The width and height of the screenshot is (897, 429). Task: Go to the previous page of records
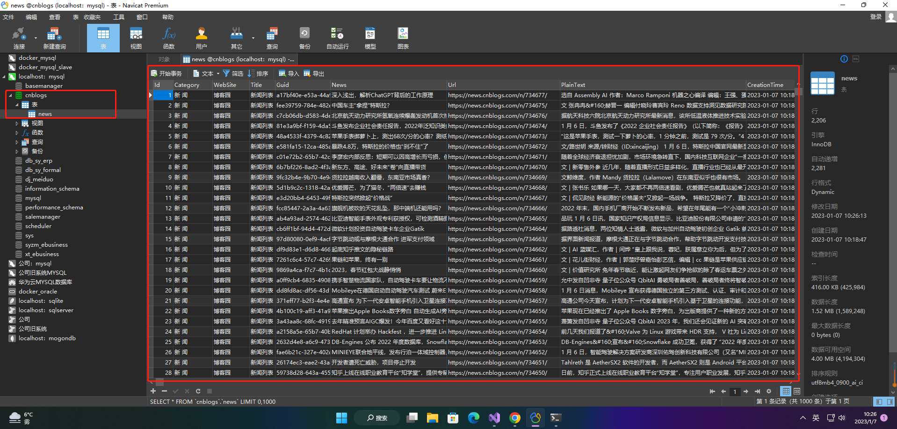tap(723, 392)
